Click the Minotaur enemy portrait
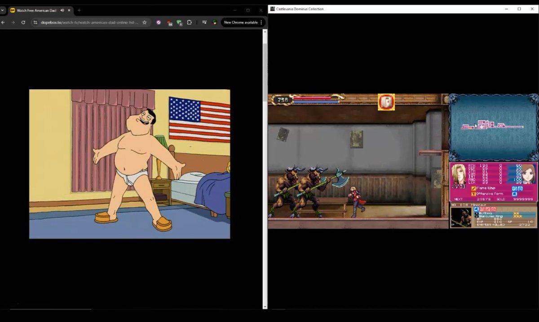The height and width of the screenshot is (322, 539). [461, 217]
